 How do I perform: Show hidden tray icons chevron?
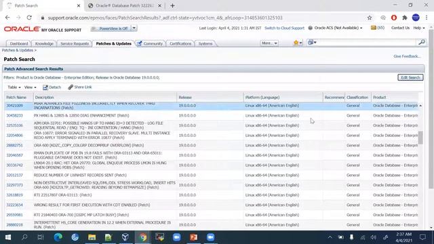point(330,237)
